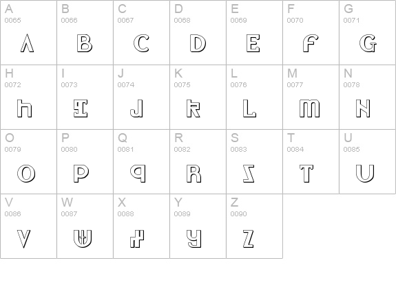Click the glyph preview for letter A
Image resolution: width=396 pixels, height=289 pixels.
pos(27,43)
